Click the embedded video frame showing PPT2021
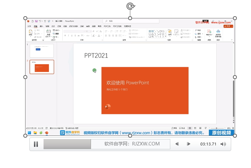The height and width of the screenshot is (168, 251). [x=130, y=77]
